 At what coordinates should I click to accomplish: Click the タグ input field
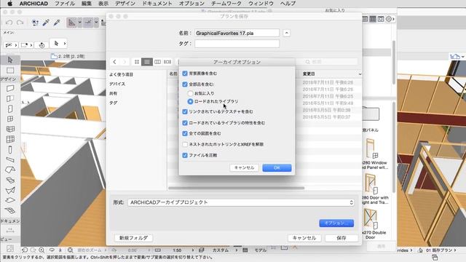[x=237, y=44]
